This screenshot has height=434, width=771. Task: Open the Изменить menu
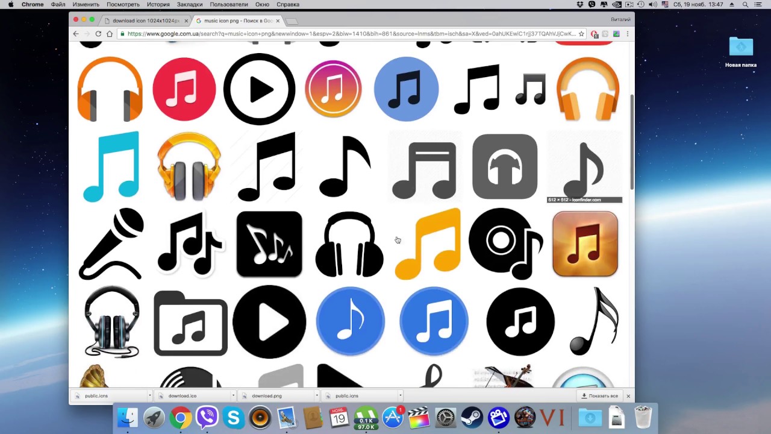(x=86, y=4)
